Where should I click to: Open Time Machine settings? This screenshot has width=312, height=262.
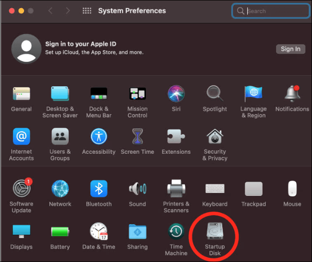coord(176,232)
